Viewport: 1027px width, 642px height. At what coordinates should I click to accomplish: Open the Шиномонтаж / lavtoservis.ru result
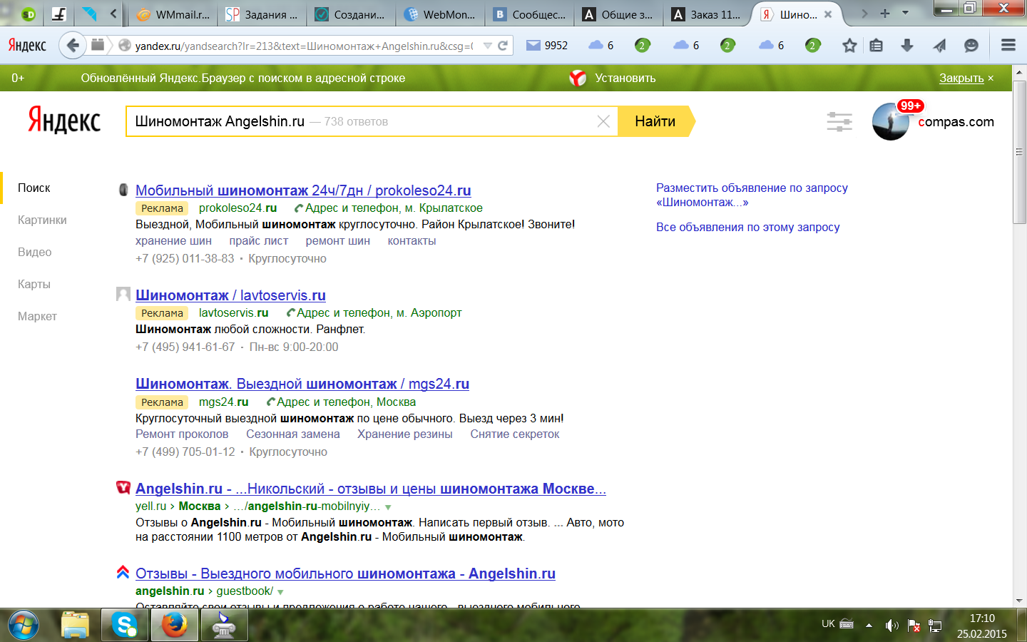click(230, 295)
